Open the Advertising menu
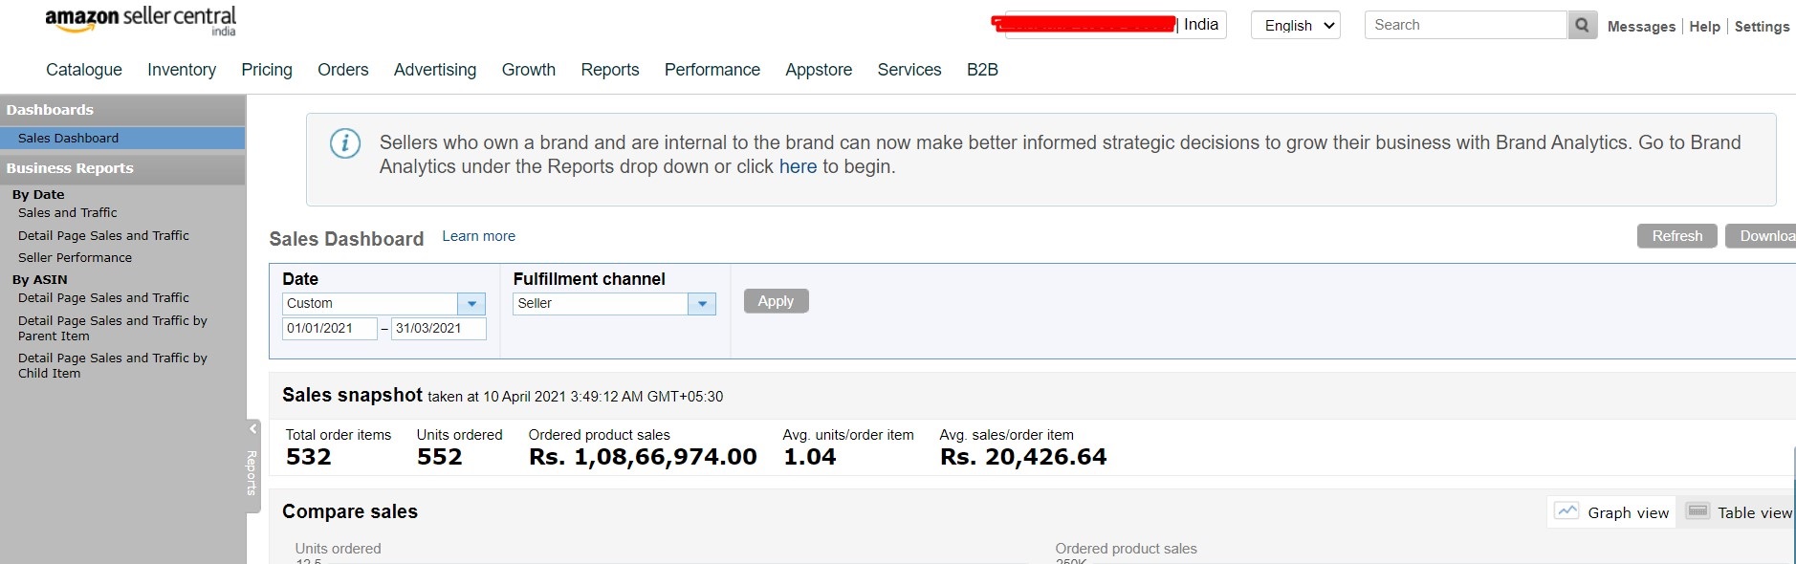 click(x=435, y=70)
